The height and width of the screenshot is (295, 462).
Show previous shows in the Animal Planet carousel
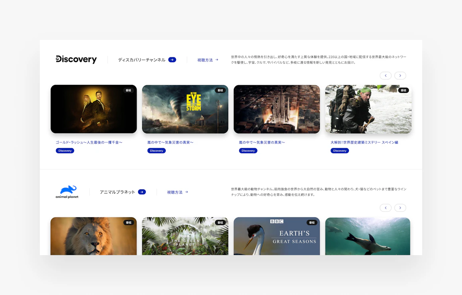coord(386,208)
